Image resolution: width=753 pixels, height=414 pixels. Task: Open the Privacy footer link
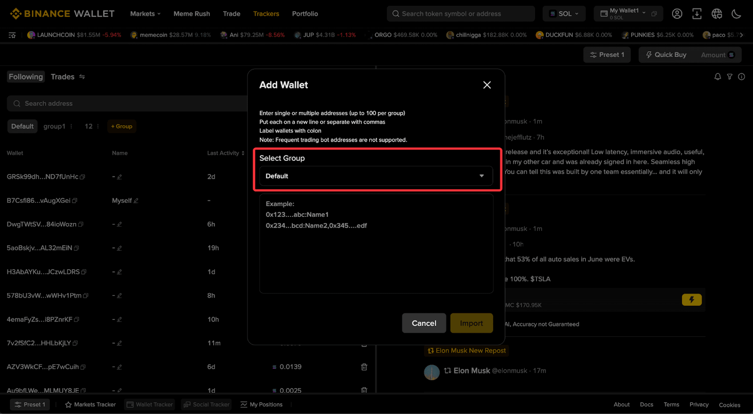click(x=699, y=405)
